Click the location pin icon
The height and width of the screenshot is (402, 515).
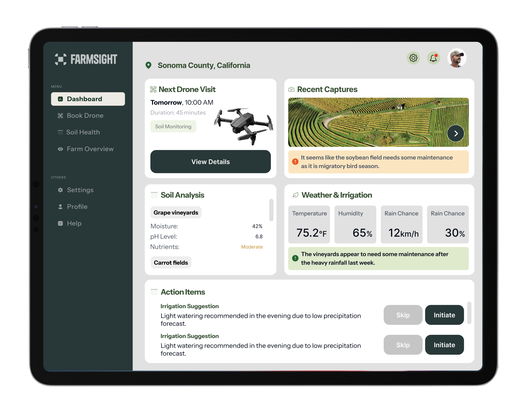pyautogui.click(x=148, y=65)
